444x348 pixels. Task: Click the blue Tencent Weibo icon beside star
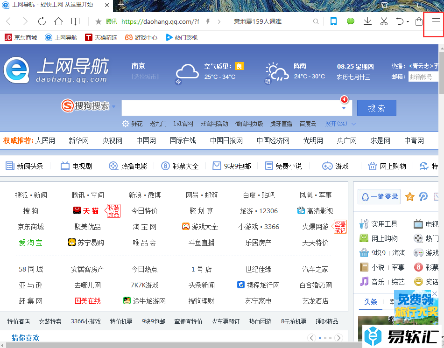tap(423, 196)
